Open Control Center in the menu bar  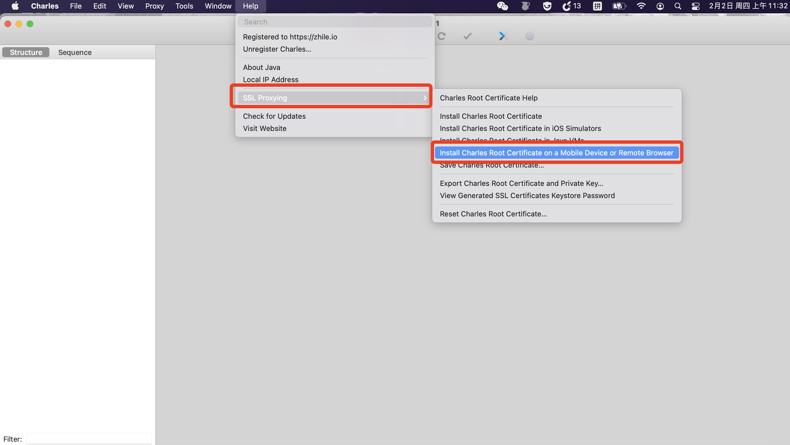[x=695, y=6]
